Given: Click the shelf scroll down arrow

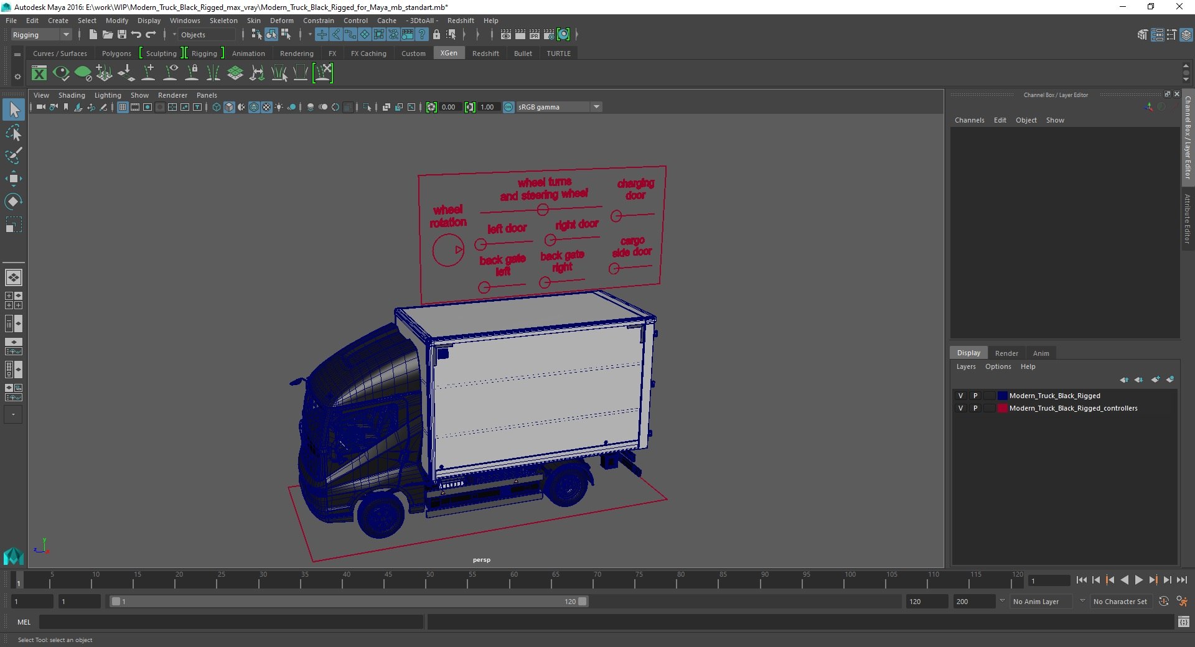Looking at the screenshot, I should click(x=1186, y=80).
